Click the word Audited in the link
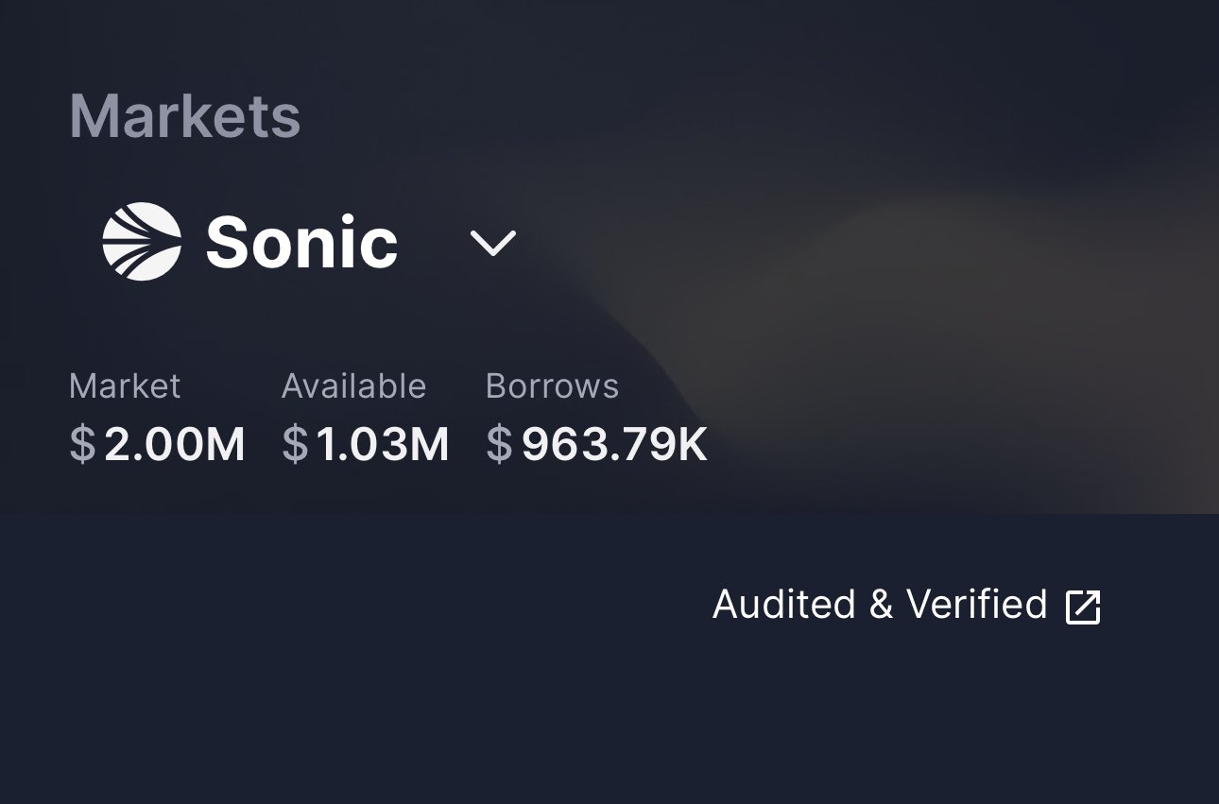The image size is (1219, 804). 783,605
